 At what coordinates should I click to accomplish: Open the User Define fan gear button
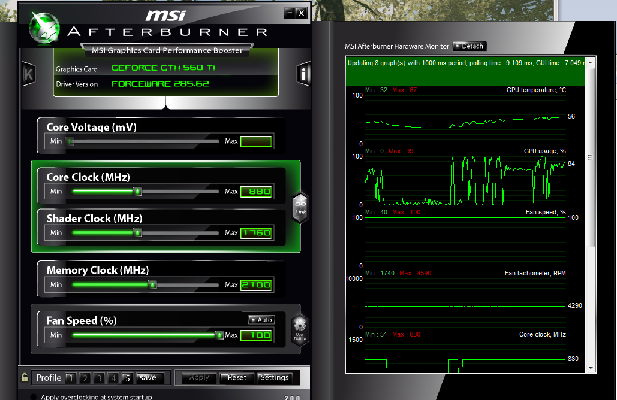click(x=300, y=330)
